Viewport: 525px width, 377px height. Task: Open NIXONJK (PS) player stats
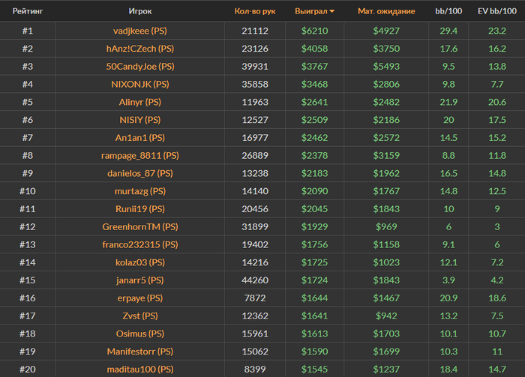(139, 84)
